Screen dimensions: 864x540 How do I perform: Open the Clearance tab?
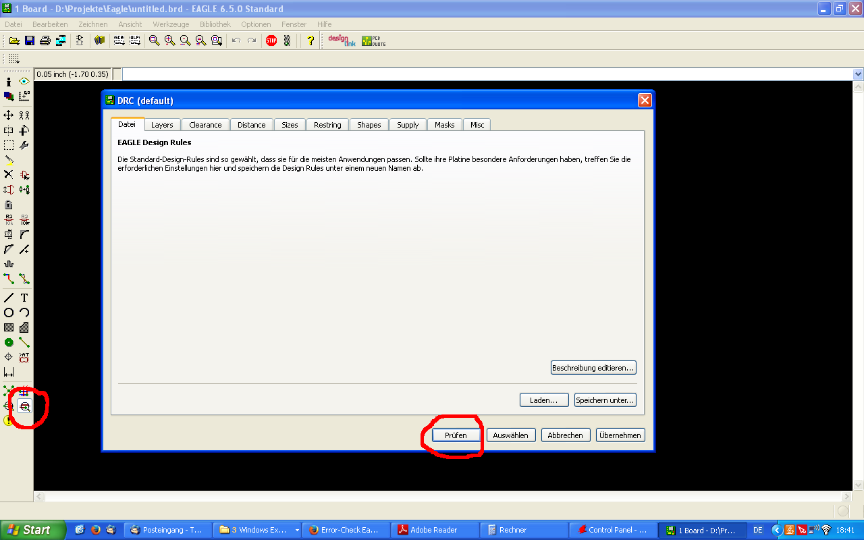205,125
